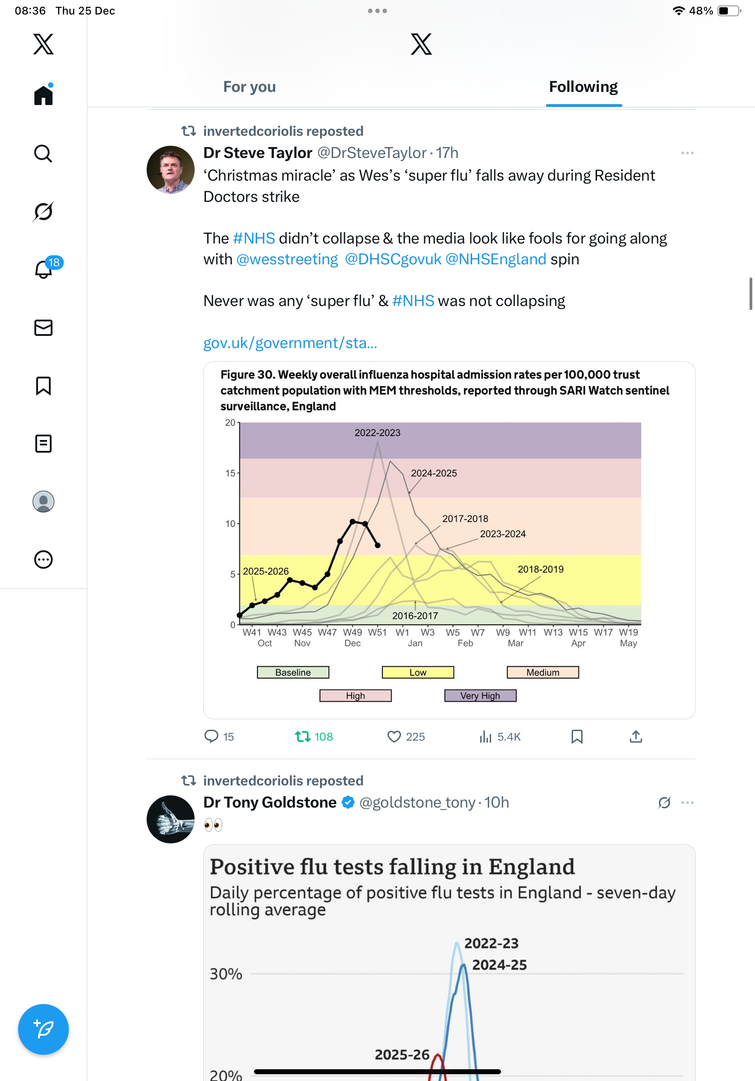
Task: Open more options on Dr Tony Goldstone's post
Action: (687, 802)
